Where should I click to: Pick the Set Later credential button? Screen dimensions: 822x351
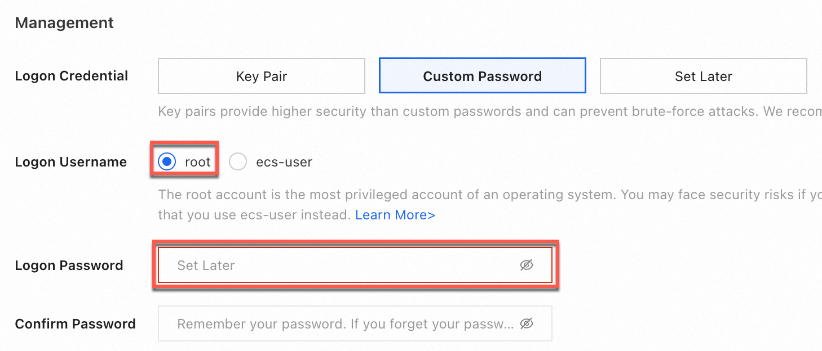click(703, 76)
